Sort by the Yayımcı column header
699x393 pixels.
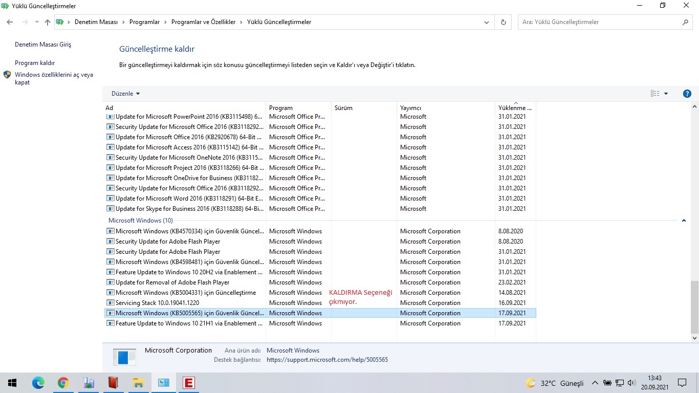[x=446, y=107]
